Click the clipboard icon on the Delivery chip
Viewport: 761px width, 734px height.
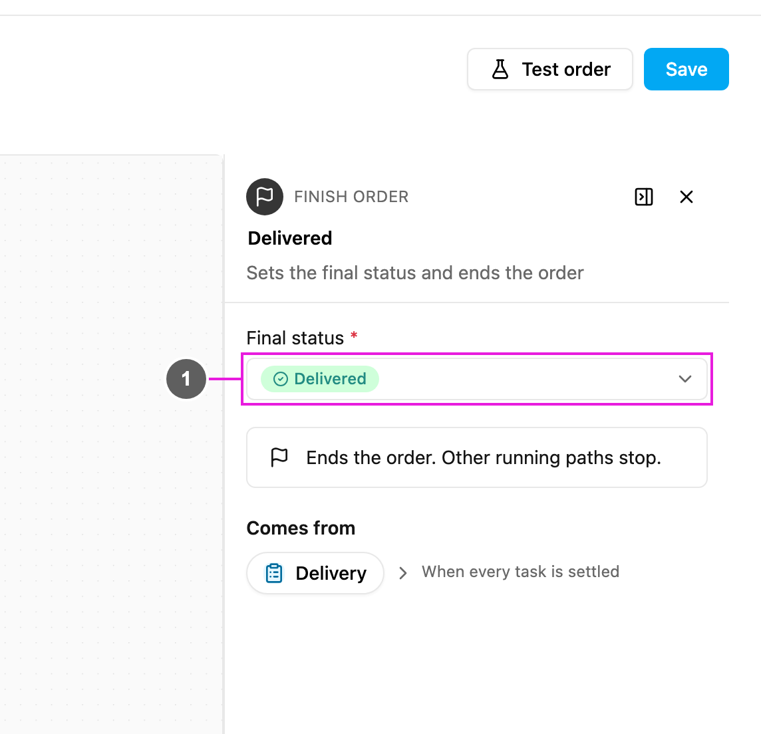point(274,573)
